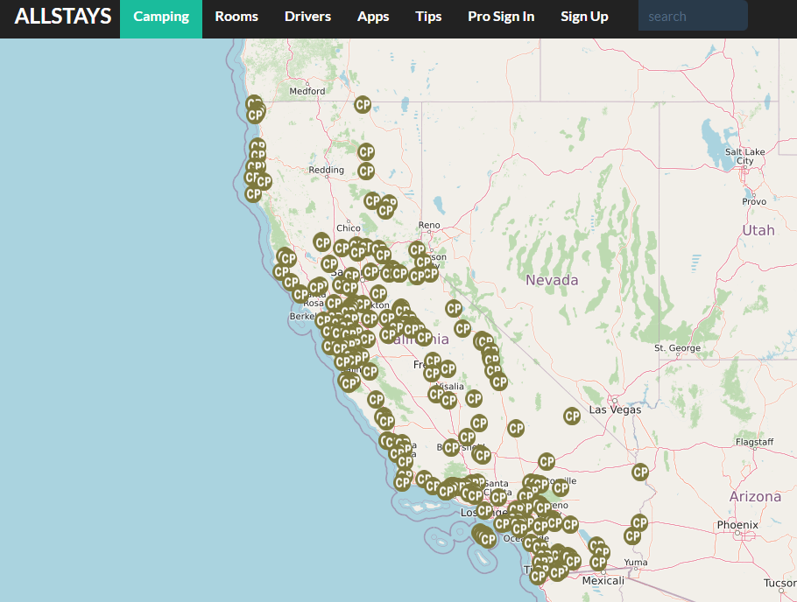Click the Provo city label
The image size is (797, 602).
tap(754, 201)
